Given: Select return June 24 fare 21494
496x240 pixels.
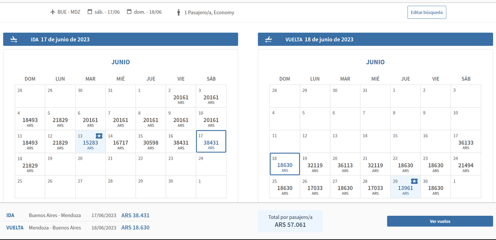Looking at the screenshot, I should point(466,165).
